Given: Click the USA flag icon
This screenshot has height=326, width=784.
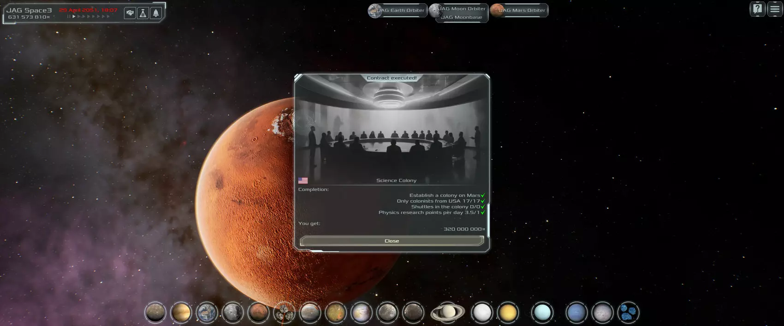Looking at the screenshot, I should coord(303,180).
